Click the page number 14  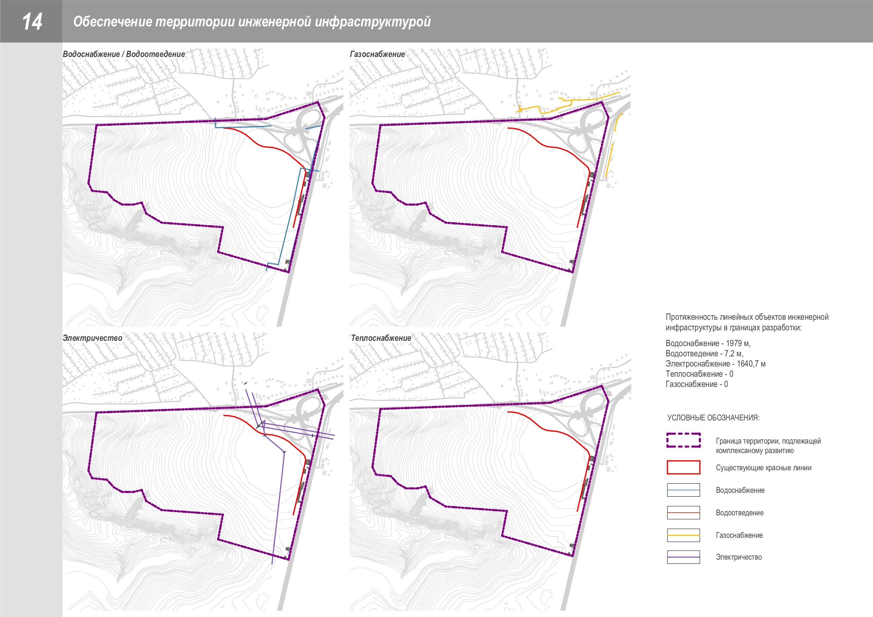32,21
